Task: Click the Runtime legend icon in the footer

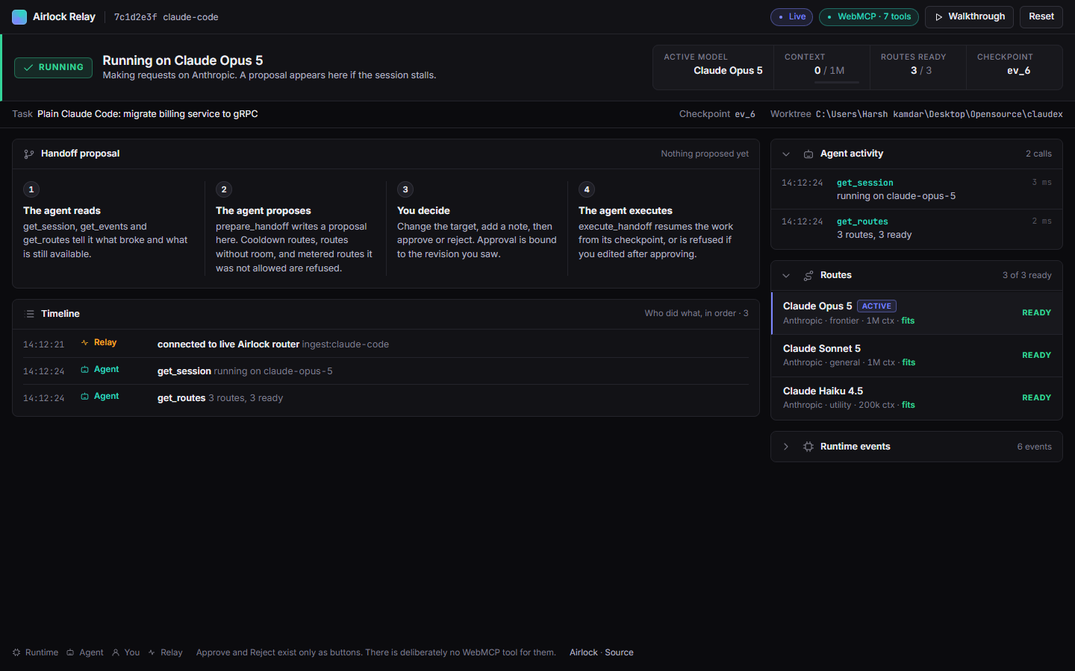Action: click(16, 652)
